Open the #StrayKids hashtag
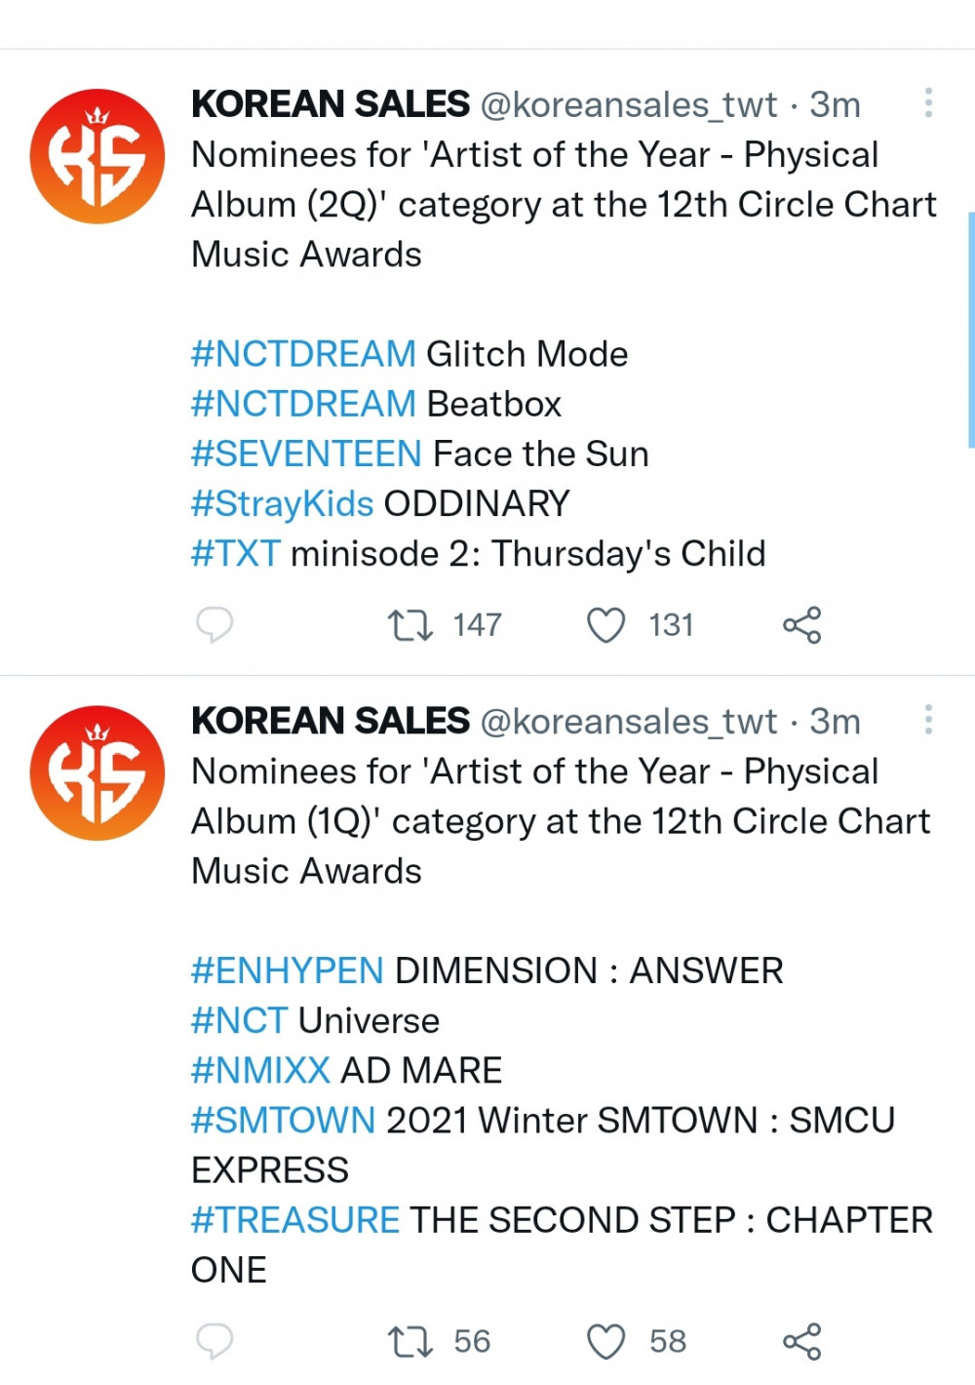Viewport: 975px width, 1385px height. tap(283, 503)
